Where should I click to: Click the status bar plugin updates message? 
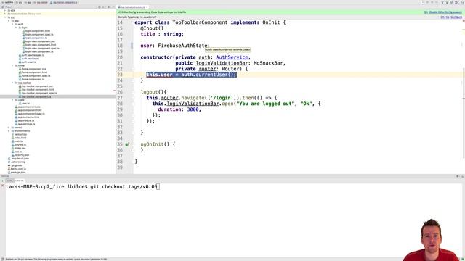pos(57,260)
